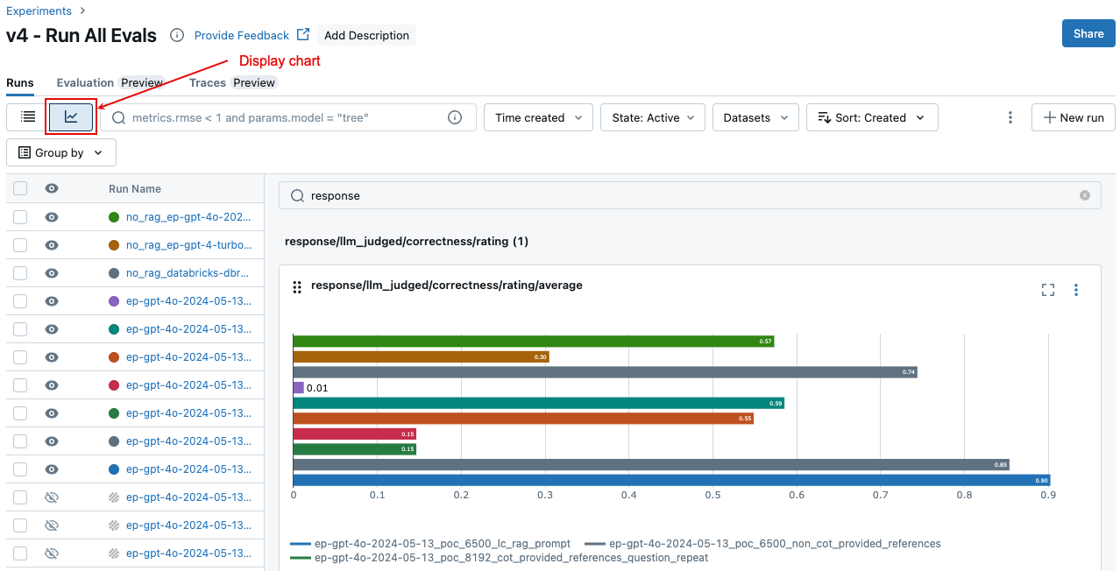Image resolution: width=1120 pixels, height=571 pixels.
Task: Check the select-all runs checkbox in header
Action: coord(20,188)
